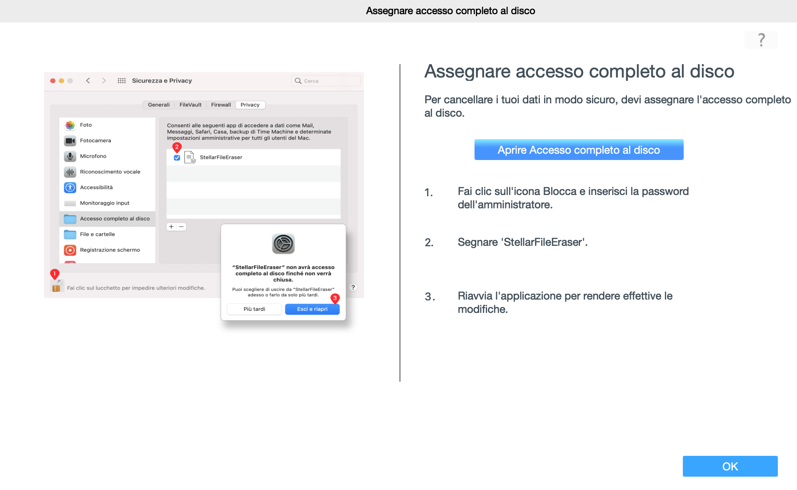Click the Fai clic sul lucchetto message

[x=136, y=288]
